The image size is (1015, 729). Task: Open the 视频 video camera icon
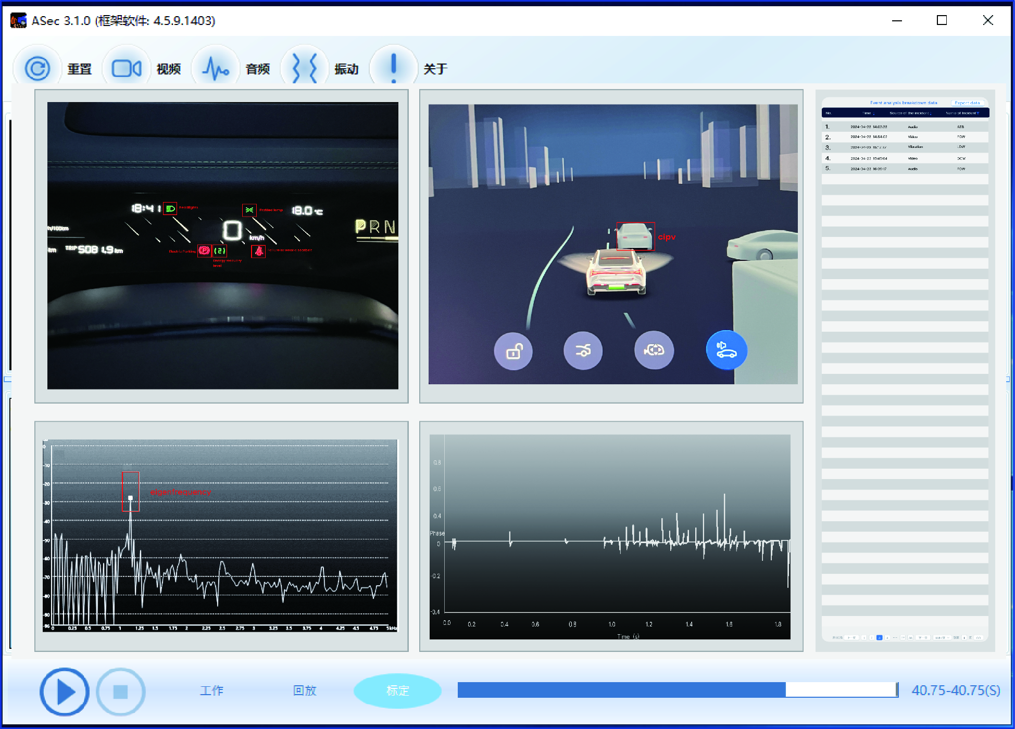pos(127,68)
